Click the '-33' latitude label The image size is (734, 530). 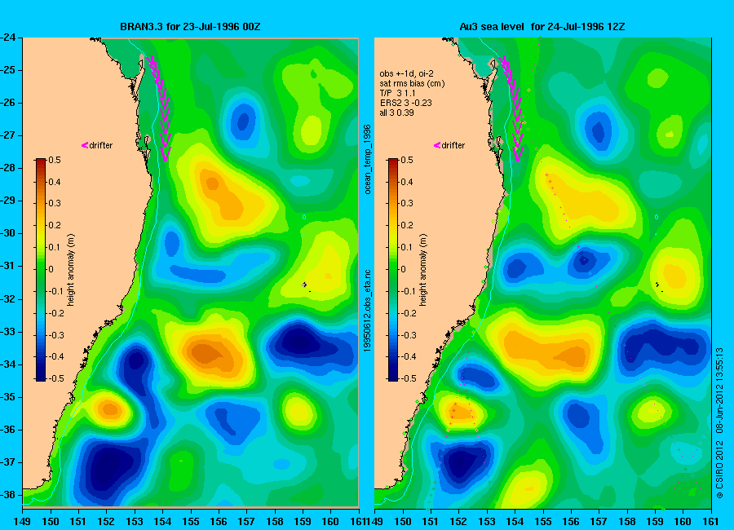click(8, 332)
